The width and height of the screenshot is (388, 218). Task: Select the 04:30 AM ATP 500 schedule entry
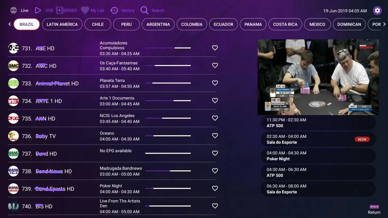[318, 172]
